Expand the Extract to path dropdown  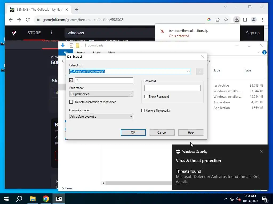pyautogui.click(x=188, y=71)
